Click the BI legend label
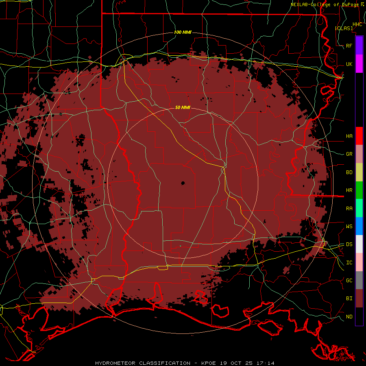 click(349, 298)
